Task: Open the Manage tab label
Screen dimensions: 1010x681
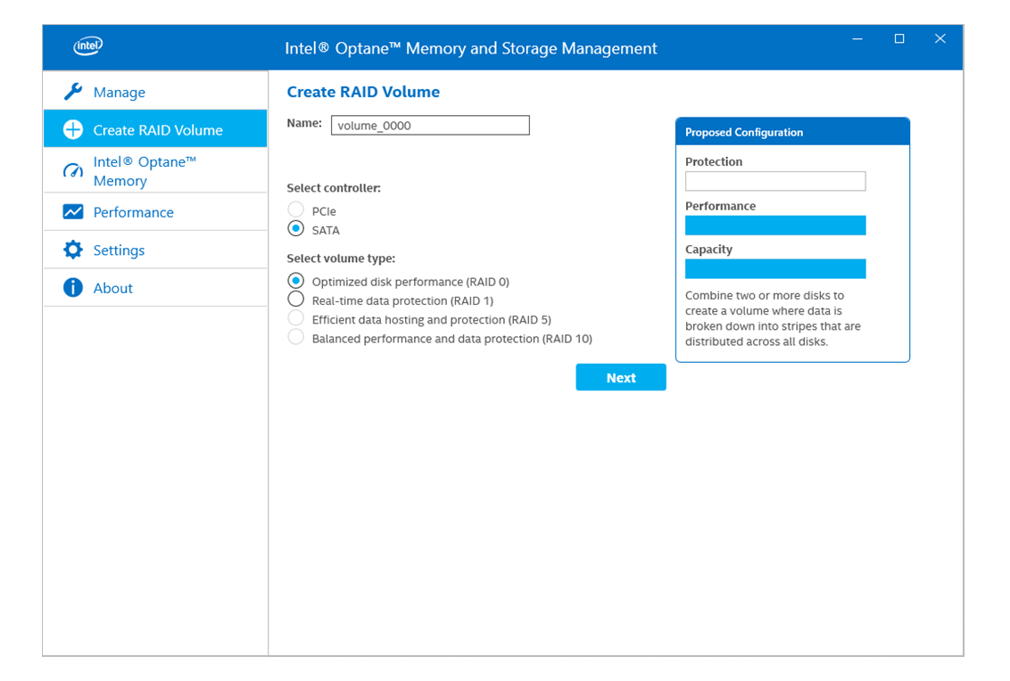Action: (119, 93)
